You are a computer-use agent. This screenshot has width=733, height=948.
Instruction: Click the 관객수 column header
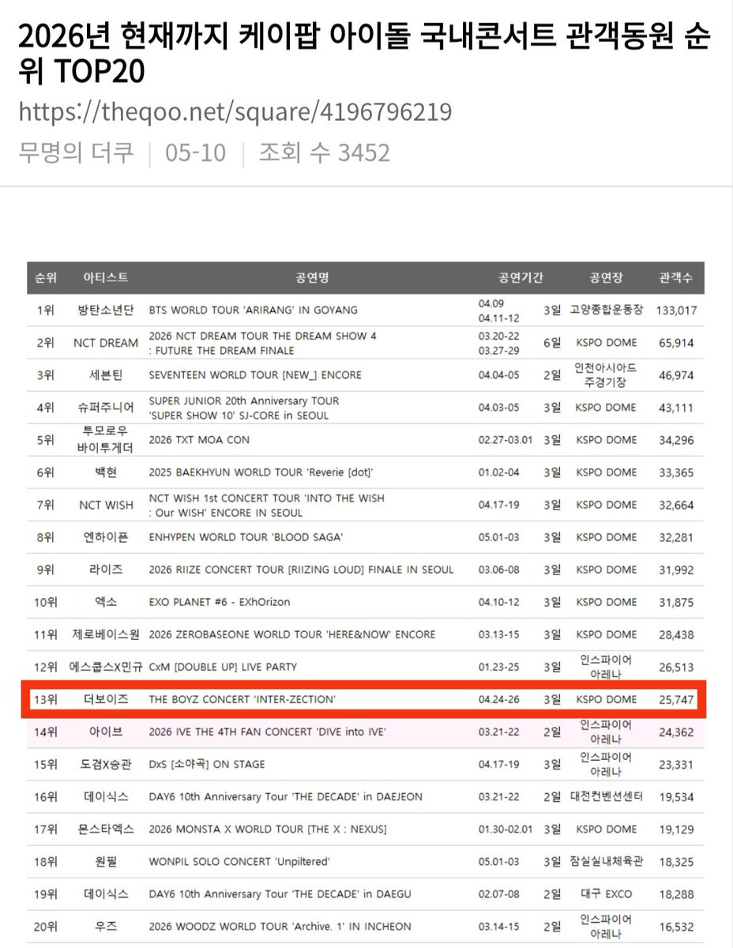(x=676, y=278)
